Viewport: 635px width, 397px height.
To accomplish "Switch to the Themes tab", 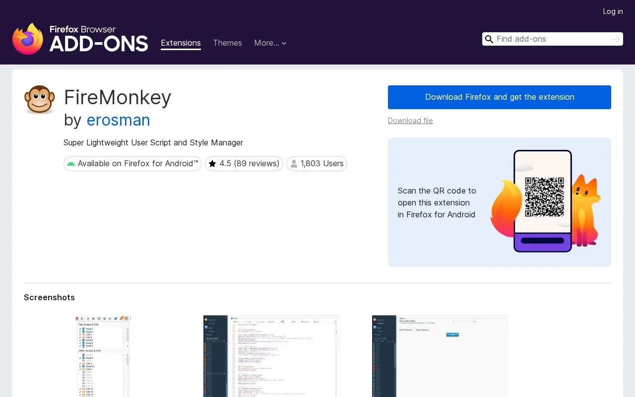I will point(227,43).
